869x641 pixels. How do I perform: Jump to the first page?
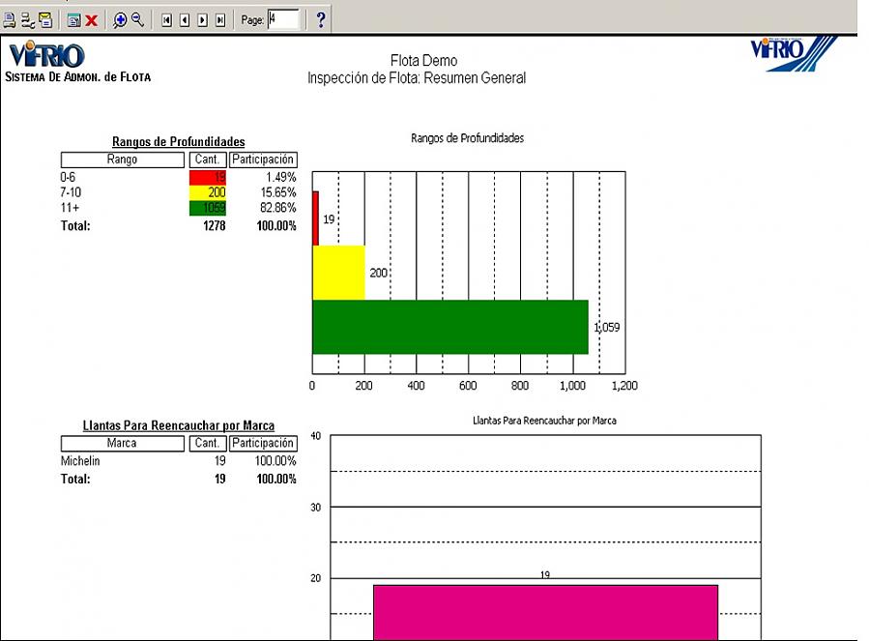click(x=166, y=20)
